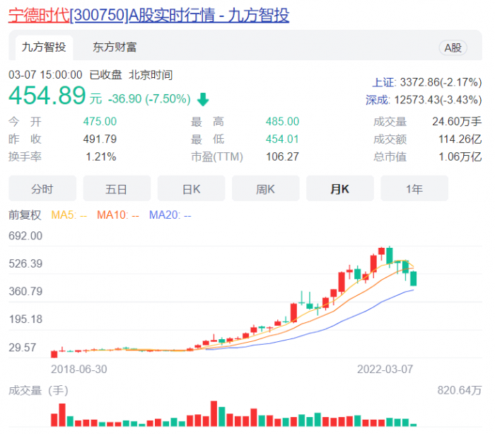The image size is (495, 434).
Task: Click the MA20 moving average legend
Action: [169, 215]
